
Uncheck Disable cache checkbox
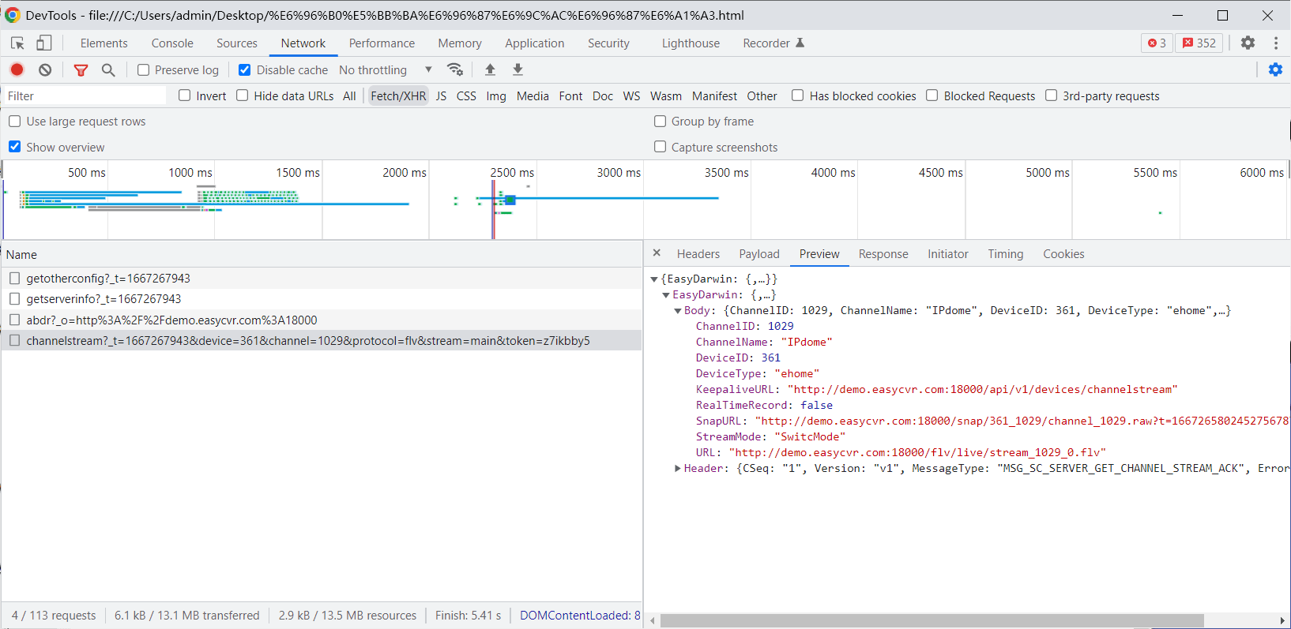point(245,70)
